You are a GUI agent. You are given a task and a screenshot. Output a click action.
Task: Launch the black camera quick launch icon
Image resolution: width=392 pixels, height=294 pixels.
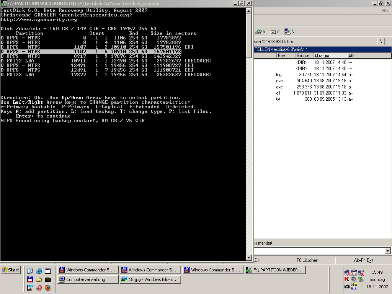click(x=48, y=279)
